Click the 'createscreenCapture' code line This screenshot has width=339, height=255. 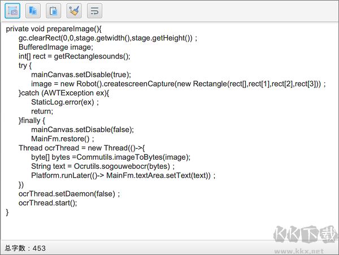coord(179,84)
